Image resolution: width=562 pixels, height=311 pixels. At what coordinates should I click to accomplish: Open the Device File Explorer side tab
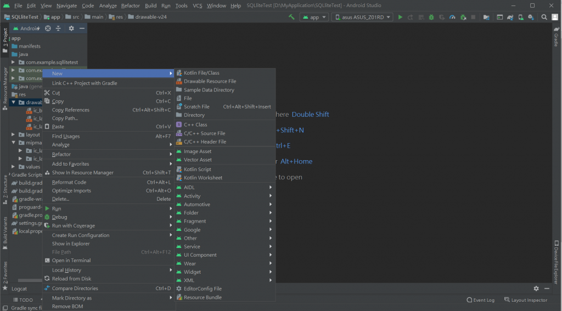tap(557, 262)
